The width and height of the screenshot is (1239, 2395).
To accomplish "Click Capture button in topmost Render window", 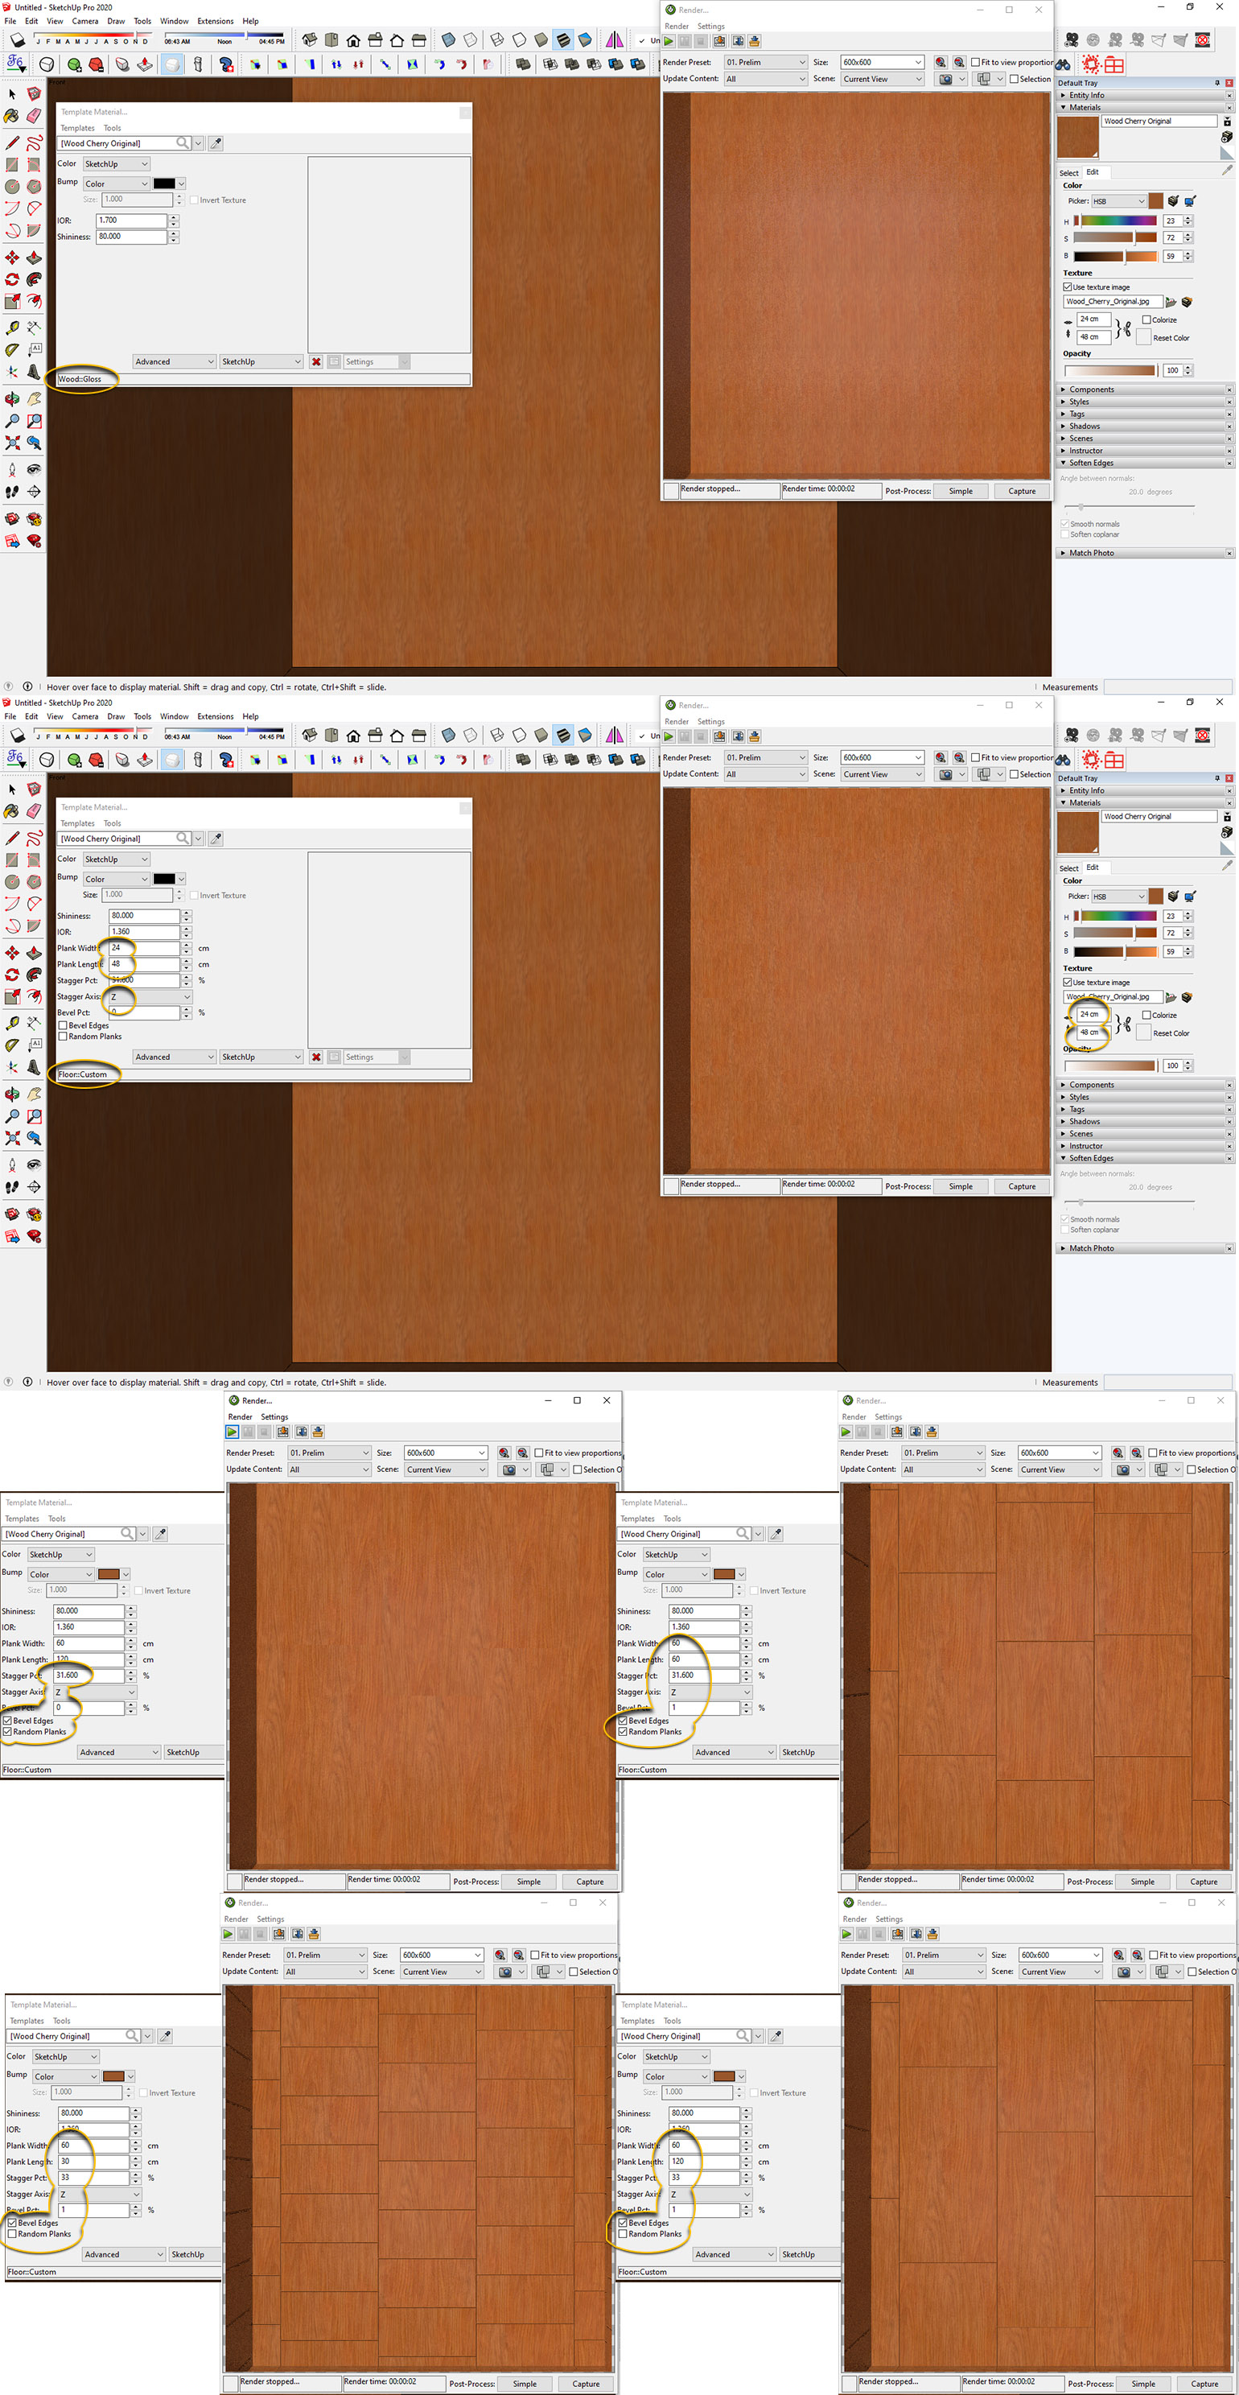I will click(x=1023, y=491).
